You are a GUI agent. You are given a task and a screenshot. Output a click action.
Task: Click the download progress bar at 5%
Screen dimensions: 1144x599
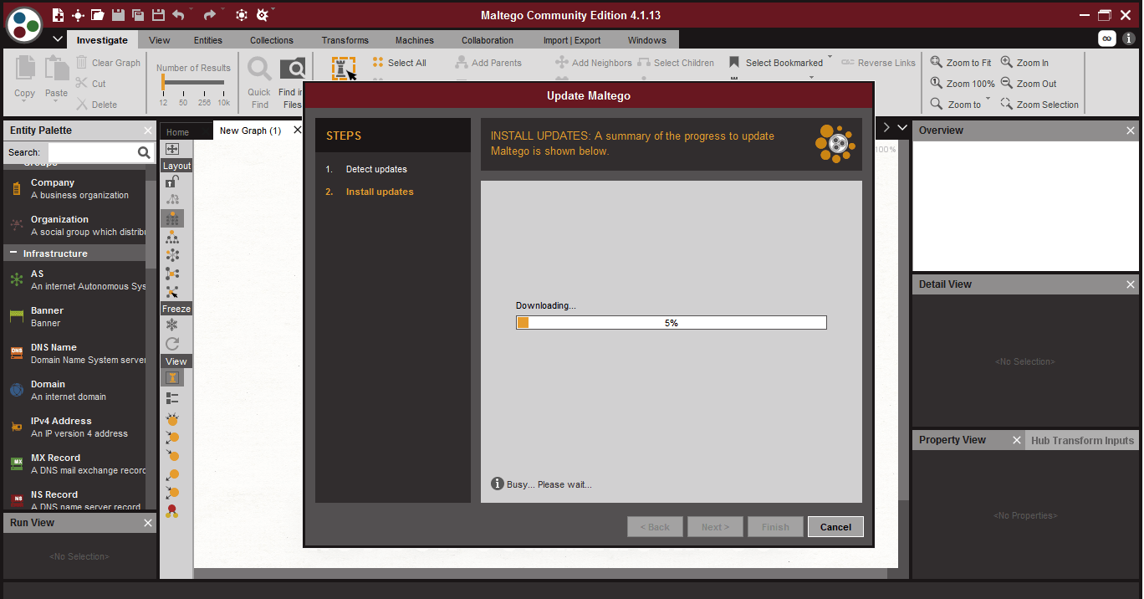point(672,323)
